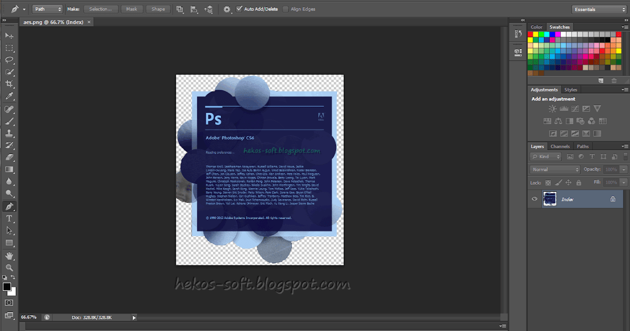Click the Shape button

[x=158, y=9]
